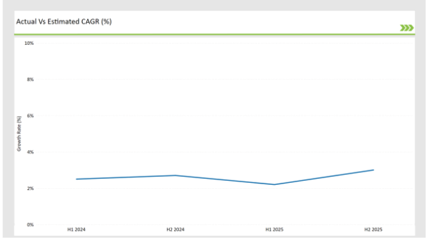Click the 6% y-axis label

pos(30,116)
